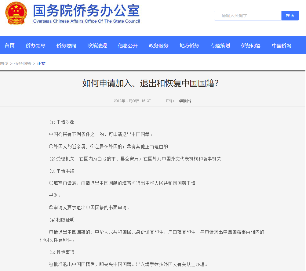Open the 专题策划 section

[220, 45]
